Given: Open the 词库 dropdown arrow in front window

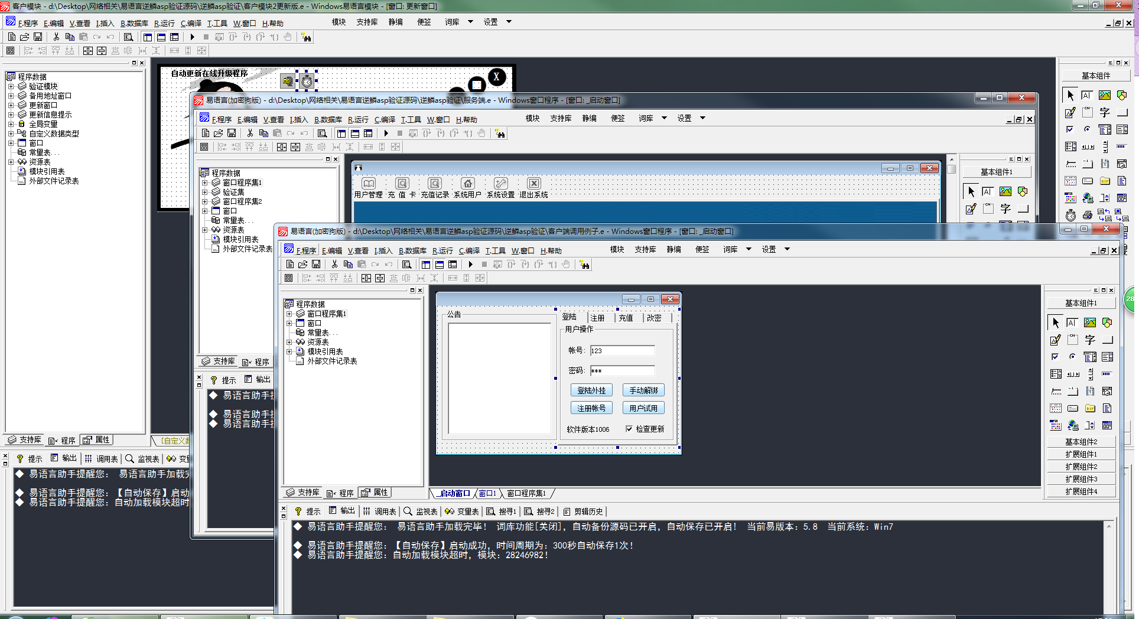Looking at the screenshot, I should (x=749, y=249).
